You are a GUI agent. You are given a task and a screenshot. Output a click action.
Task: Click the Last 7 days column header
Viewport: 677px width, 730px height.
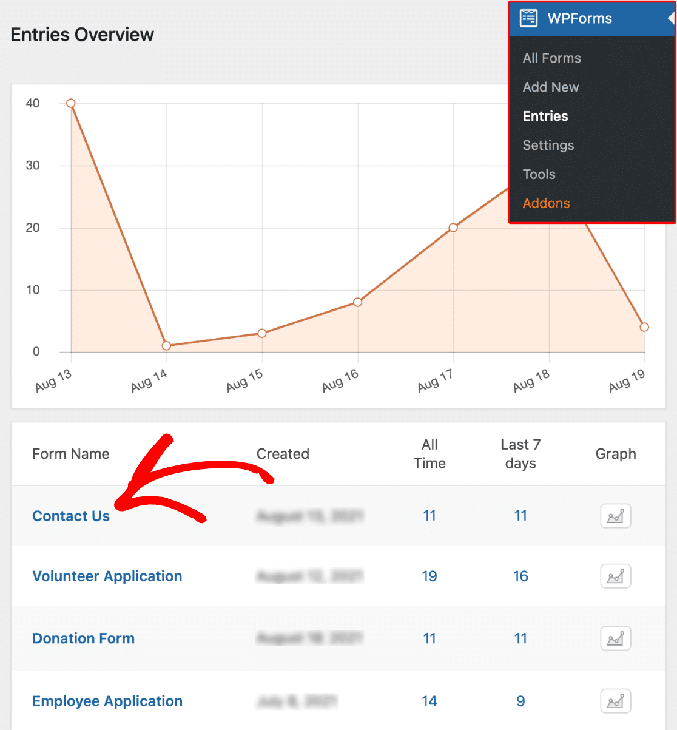520,454
